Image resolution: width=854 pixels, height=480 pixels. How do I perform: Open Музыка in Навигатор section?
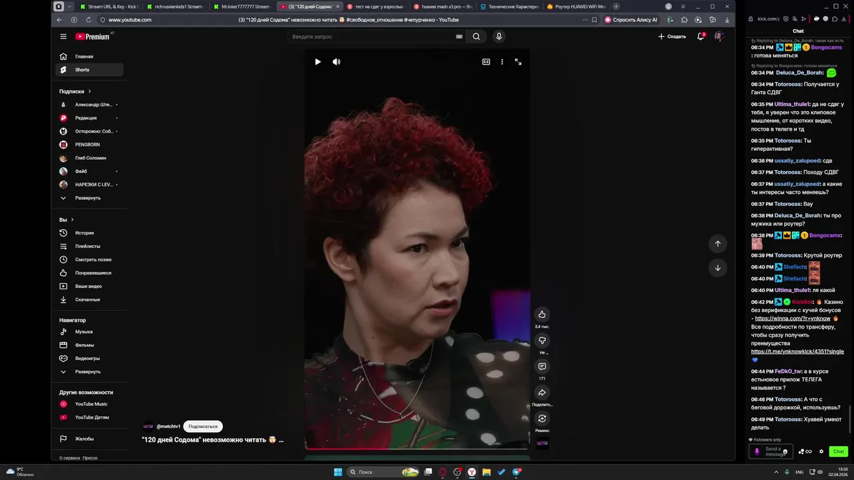click(89, 331)
